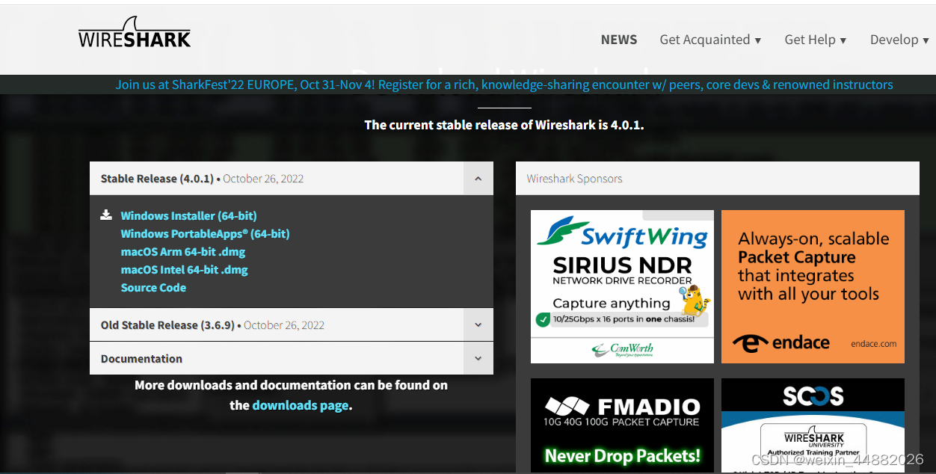Screen dimensions: 936x474
Task: Click the Old Stable Release (3.6.9) header text
Action: coord(167,325)
